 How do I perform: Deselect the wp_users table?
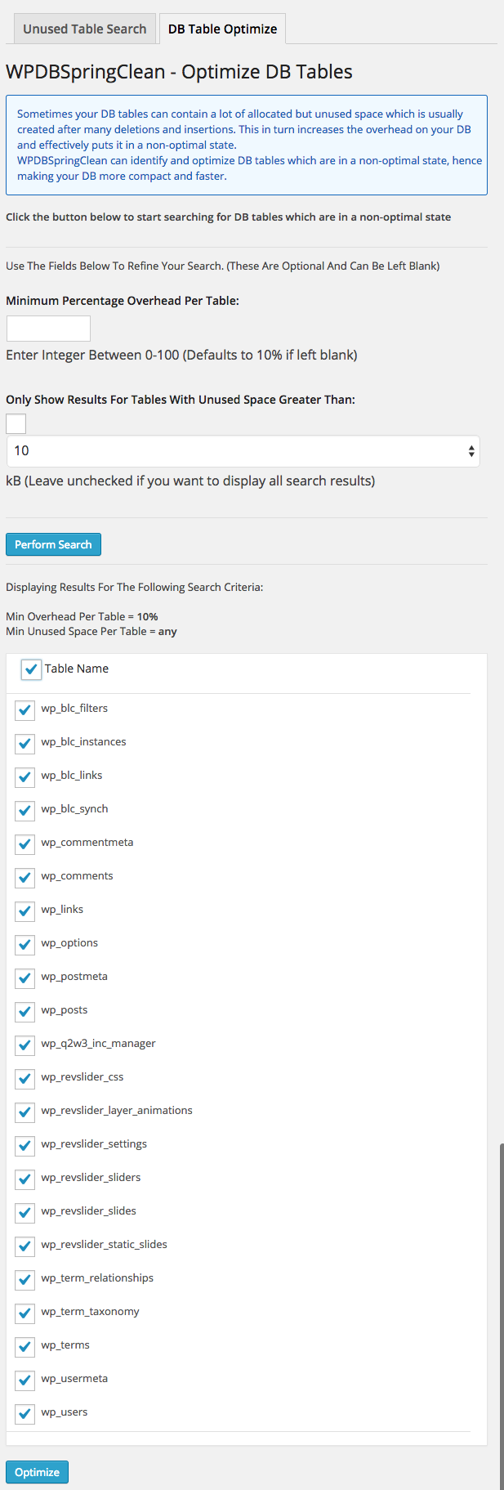(x=25, y=1413)
